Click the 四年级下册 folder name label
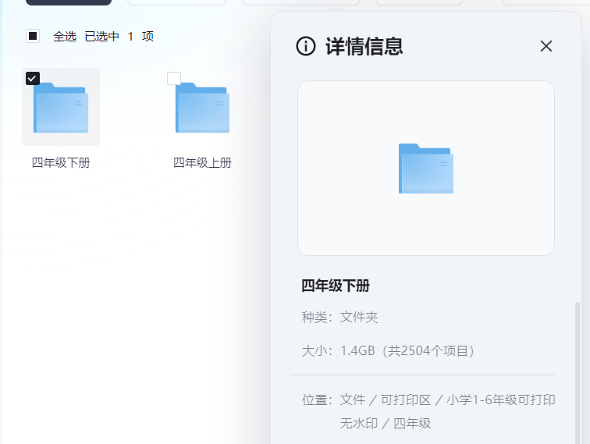 pyautogui.click(x=61, y=163)
